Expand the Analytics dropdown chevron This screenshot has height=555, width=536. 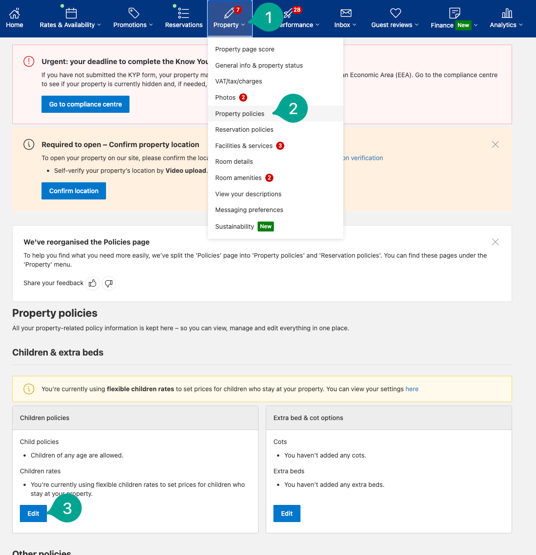(x=521, y=25)
